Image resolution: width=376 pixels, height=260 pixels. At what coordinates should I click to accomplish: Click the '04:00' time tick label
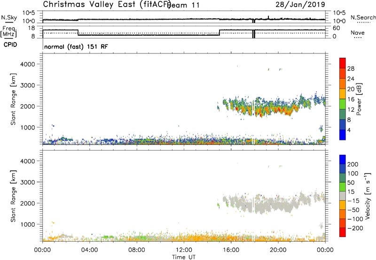(89, 250)
